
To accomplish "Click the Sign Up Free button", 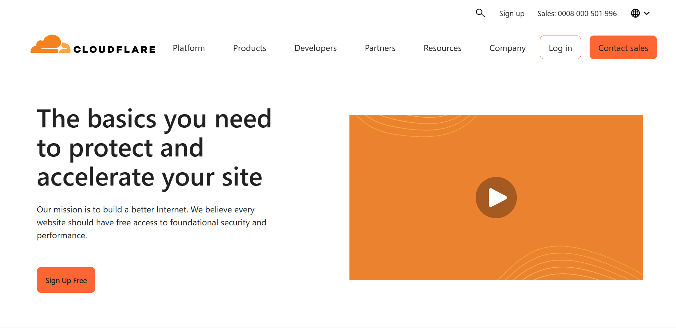I will pos(66,280).
